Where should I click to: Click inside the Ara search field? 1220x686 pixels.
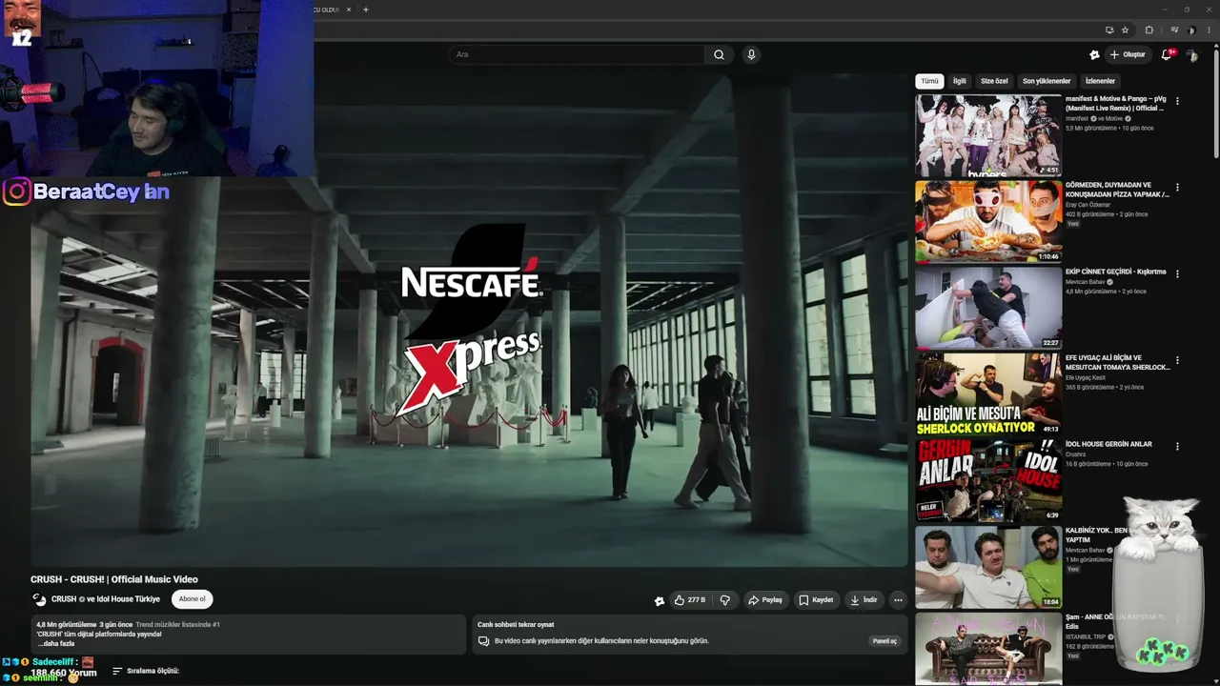[578, 54]
